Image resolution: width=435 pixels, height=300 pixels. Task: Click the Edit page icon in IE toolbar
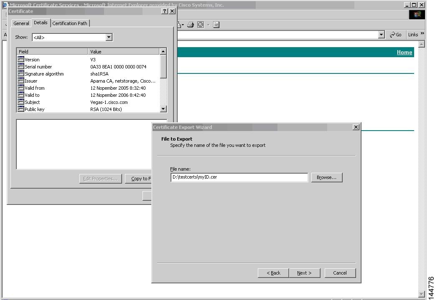tap(201, 25)
